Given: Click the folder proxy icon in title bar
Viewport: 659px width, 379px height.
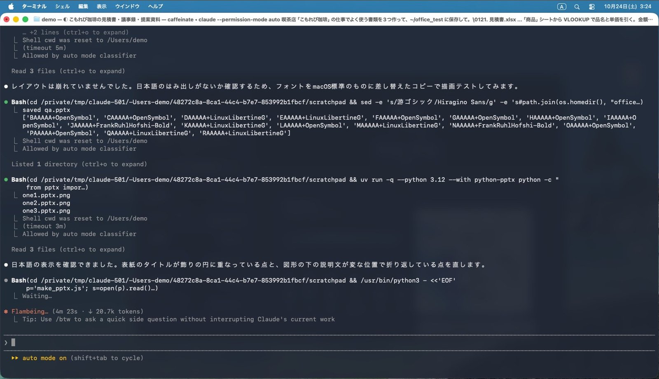Looking at the screenshot, I should [x=36, y=19].
